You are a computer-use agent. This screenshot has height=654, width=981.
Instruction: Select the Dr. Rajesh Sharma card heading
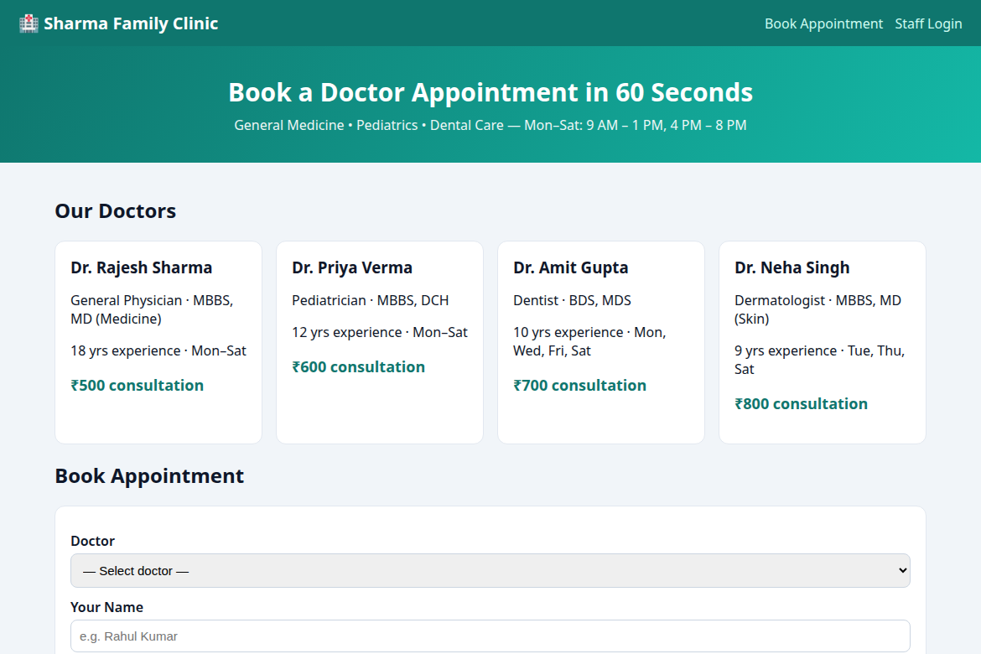point(142,267)
